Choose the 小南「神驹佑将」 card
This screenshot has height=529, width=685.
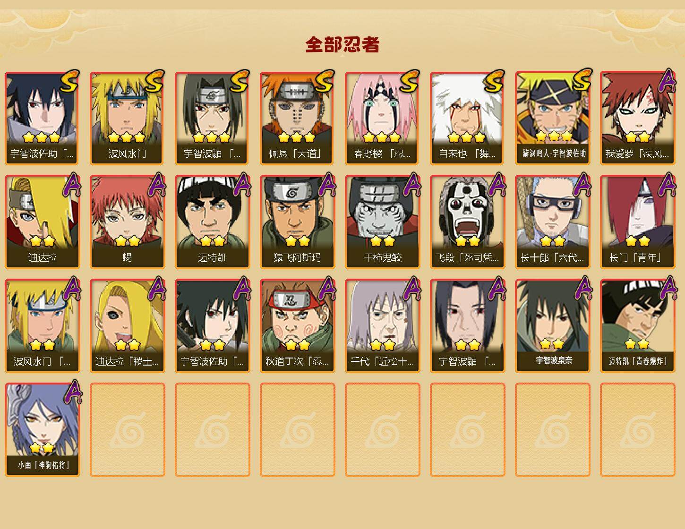tap(42, 430)
